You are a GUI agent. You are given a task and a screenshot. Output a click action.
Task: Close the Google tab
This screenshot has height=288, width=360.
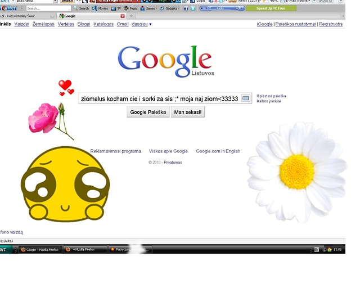pyautogui.click(x=123, y=16)
